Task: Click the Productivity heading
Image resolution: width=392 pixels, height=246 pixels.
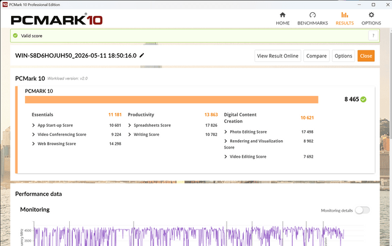Action: [x=141, y=114]
